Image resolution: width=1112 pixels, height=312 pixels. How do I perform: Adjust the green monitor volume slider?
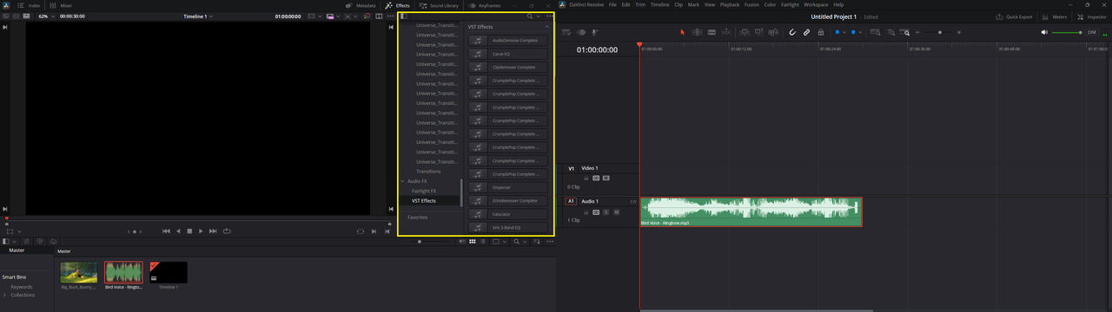1067,32
